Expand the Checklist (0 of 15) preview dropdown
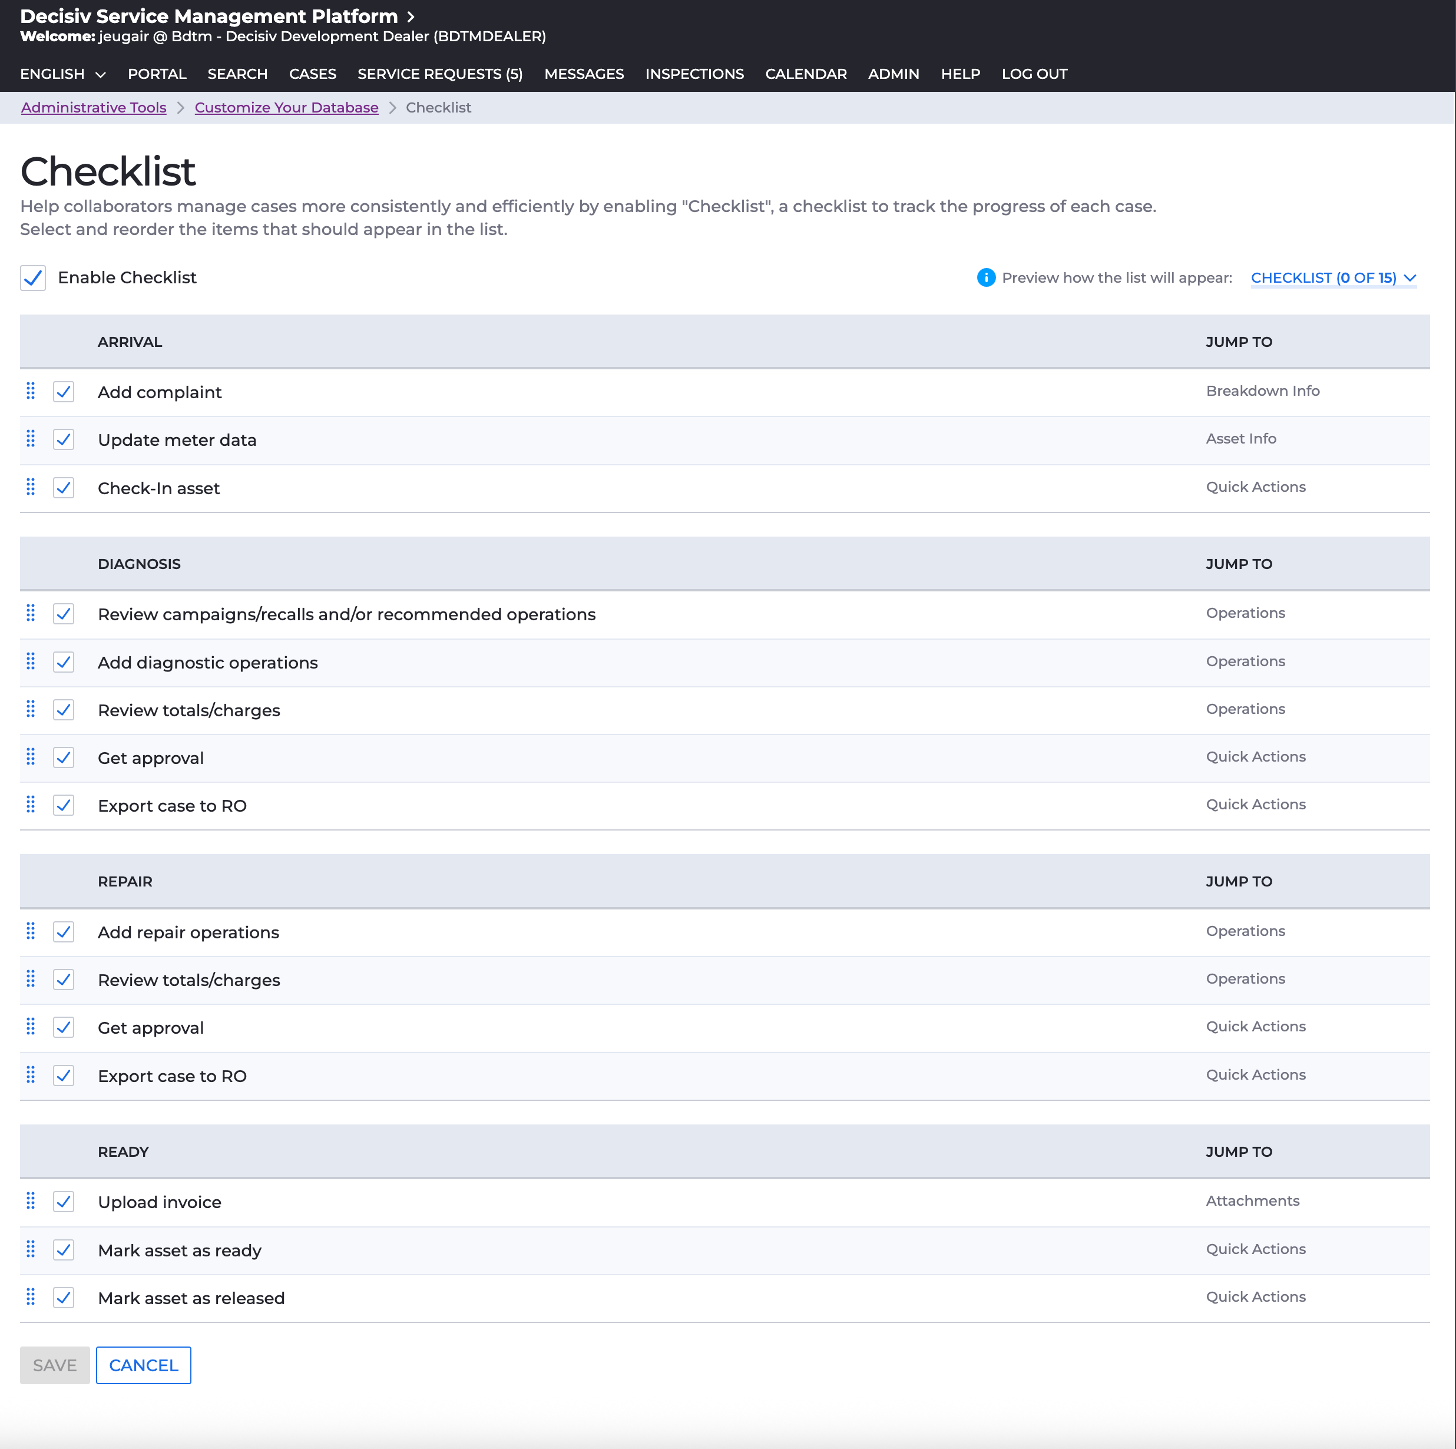1456x1449 pixels. [x=1333, y=278]
